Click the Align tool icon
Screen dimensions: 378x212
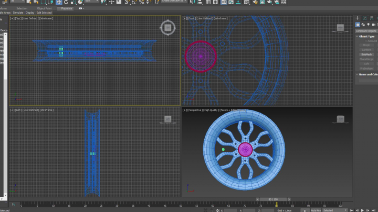click(x=199, y=2)
